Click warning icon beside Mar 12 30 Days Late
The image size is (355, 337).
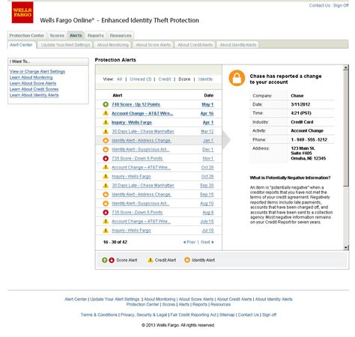click(106, 131)
